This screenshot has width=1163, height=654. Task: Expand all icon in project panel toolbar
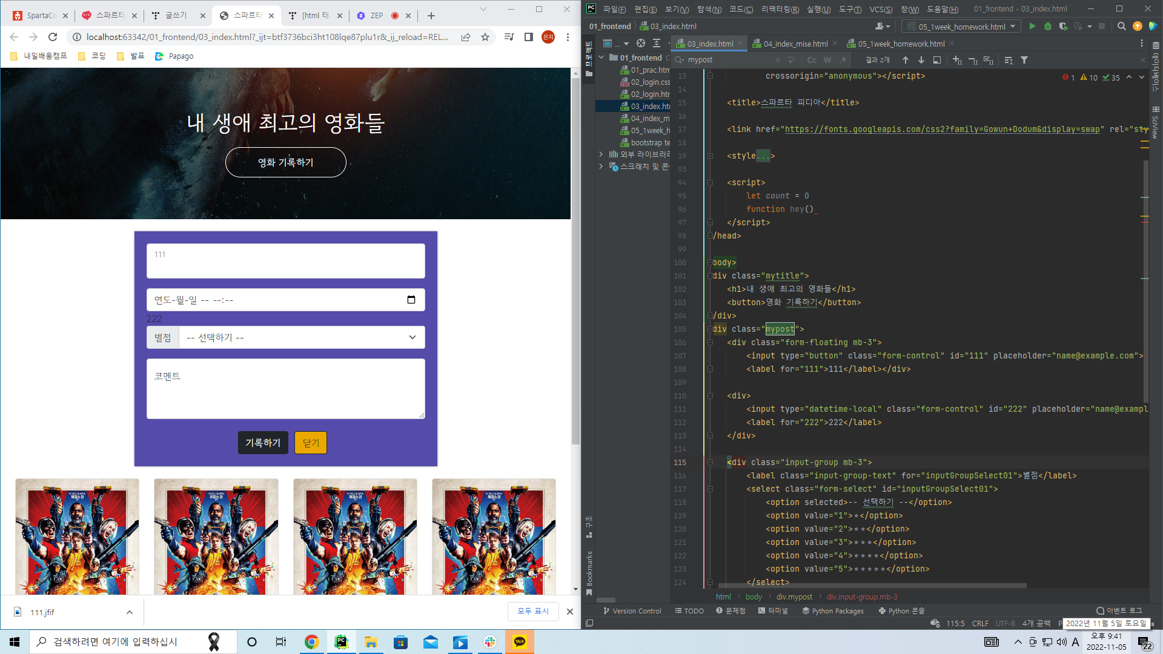click(x=657, y=44)
